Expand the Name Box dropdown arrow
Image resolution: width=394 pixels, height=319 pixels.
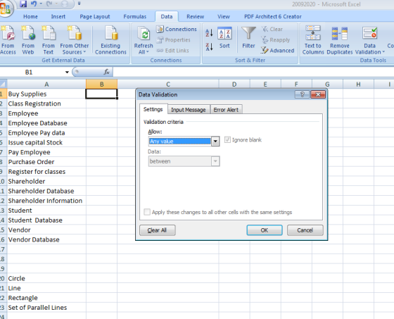(x=67, y=73)
